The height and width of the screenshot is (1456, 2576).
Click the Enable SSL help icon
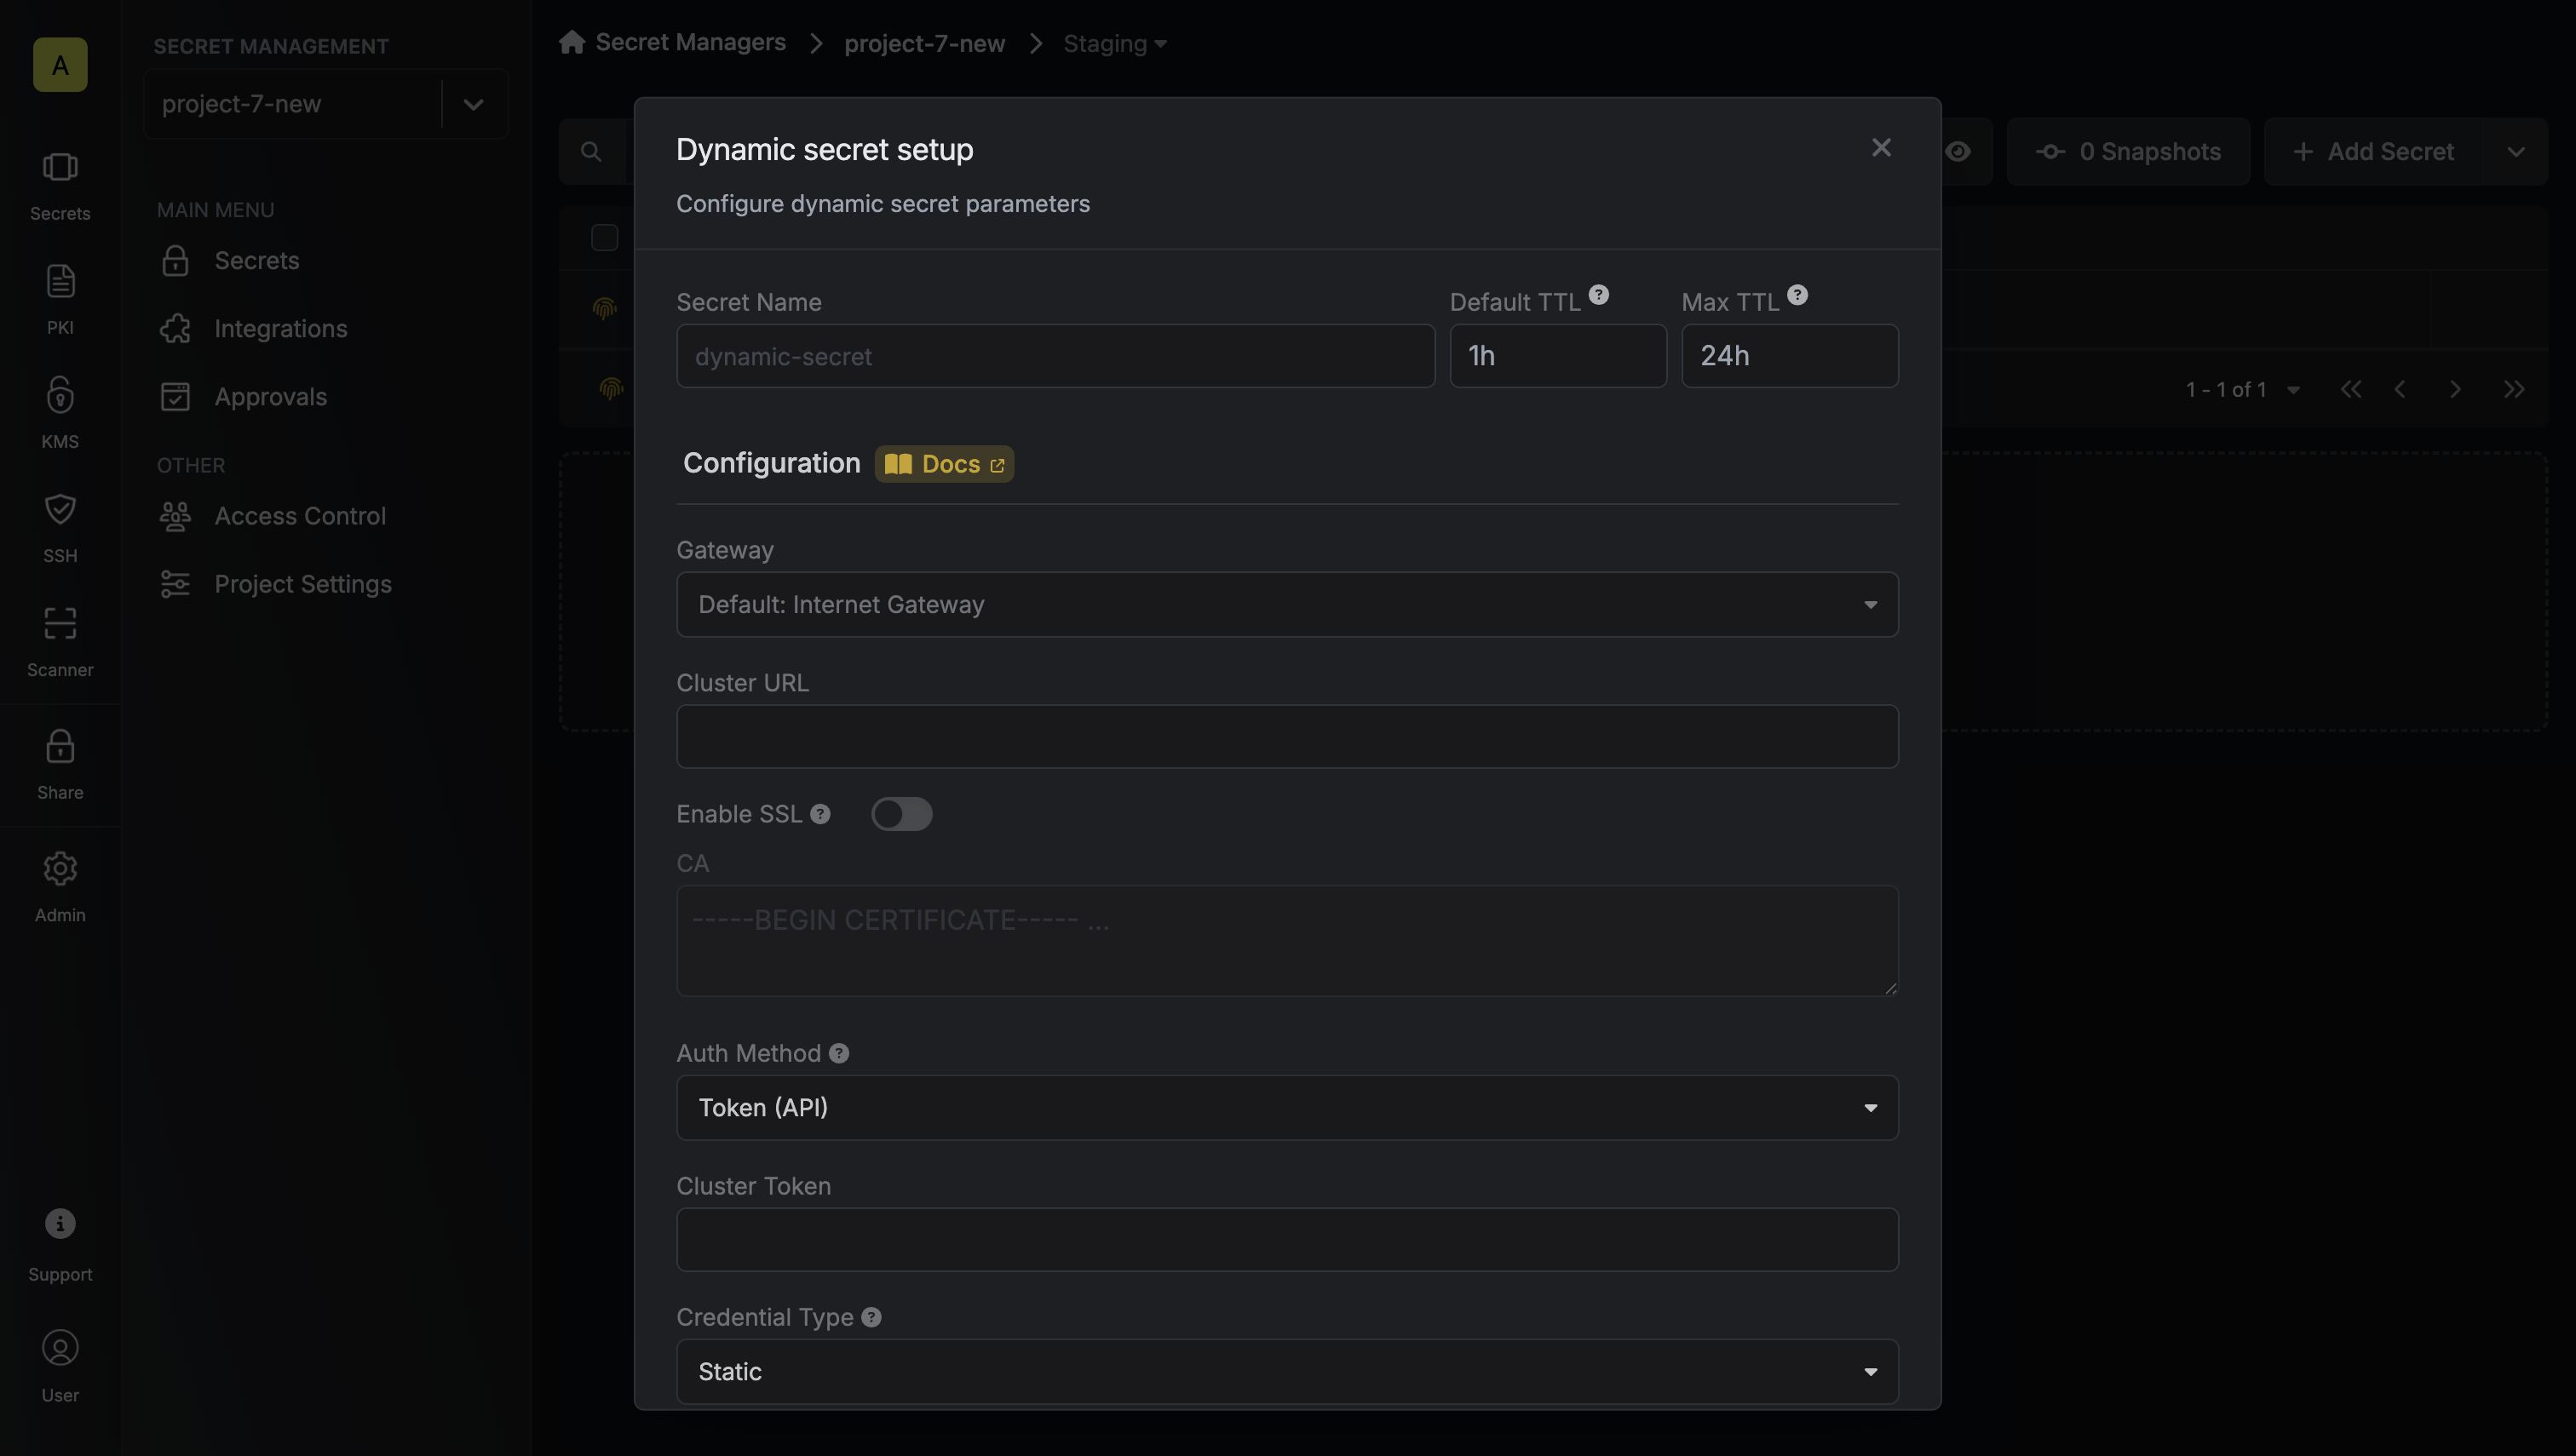coord(820,814)
